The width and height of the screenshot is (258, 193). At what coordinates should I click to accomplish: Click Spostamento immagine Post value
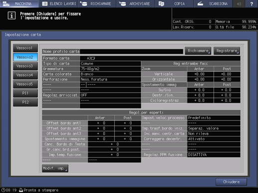click(128, 139)
